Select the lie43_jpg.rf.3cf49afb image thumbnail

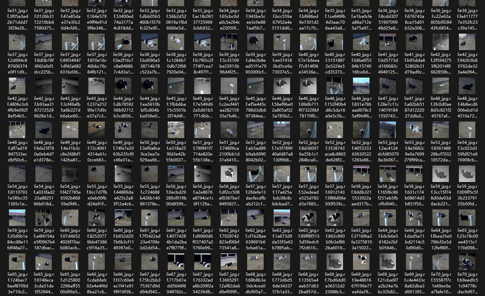click(x=70, y=86)
